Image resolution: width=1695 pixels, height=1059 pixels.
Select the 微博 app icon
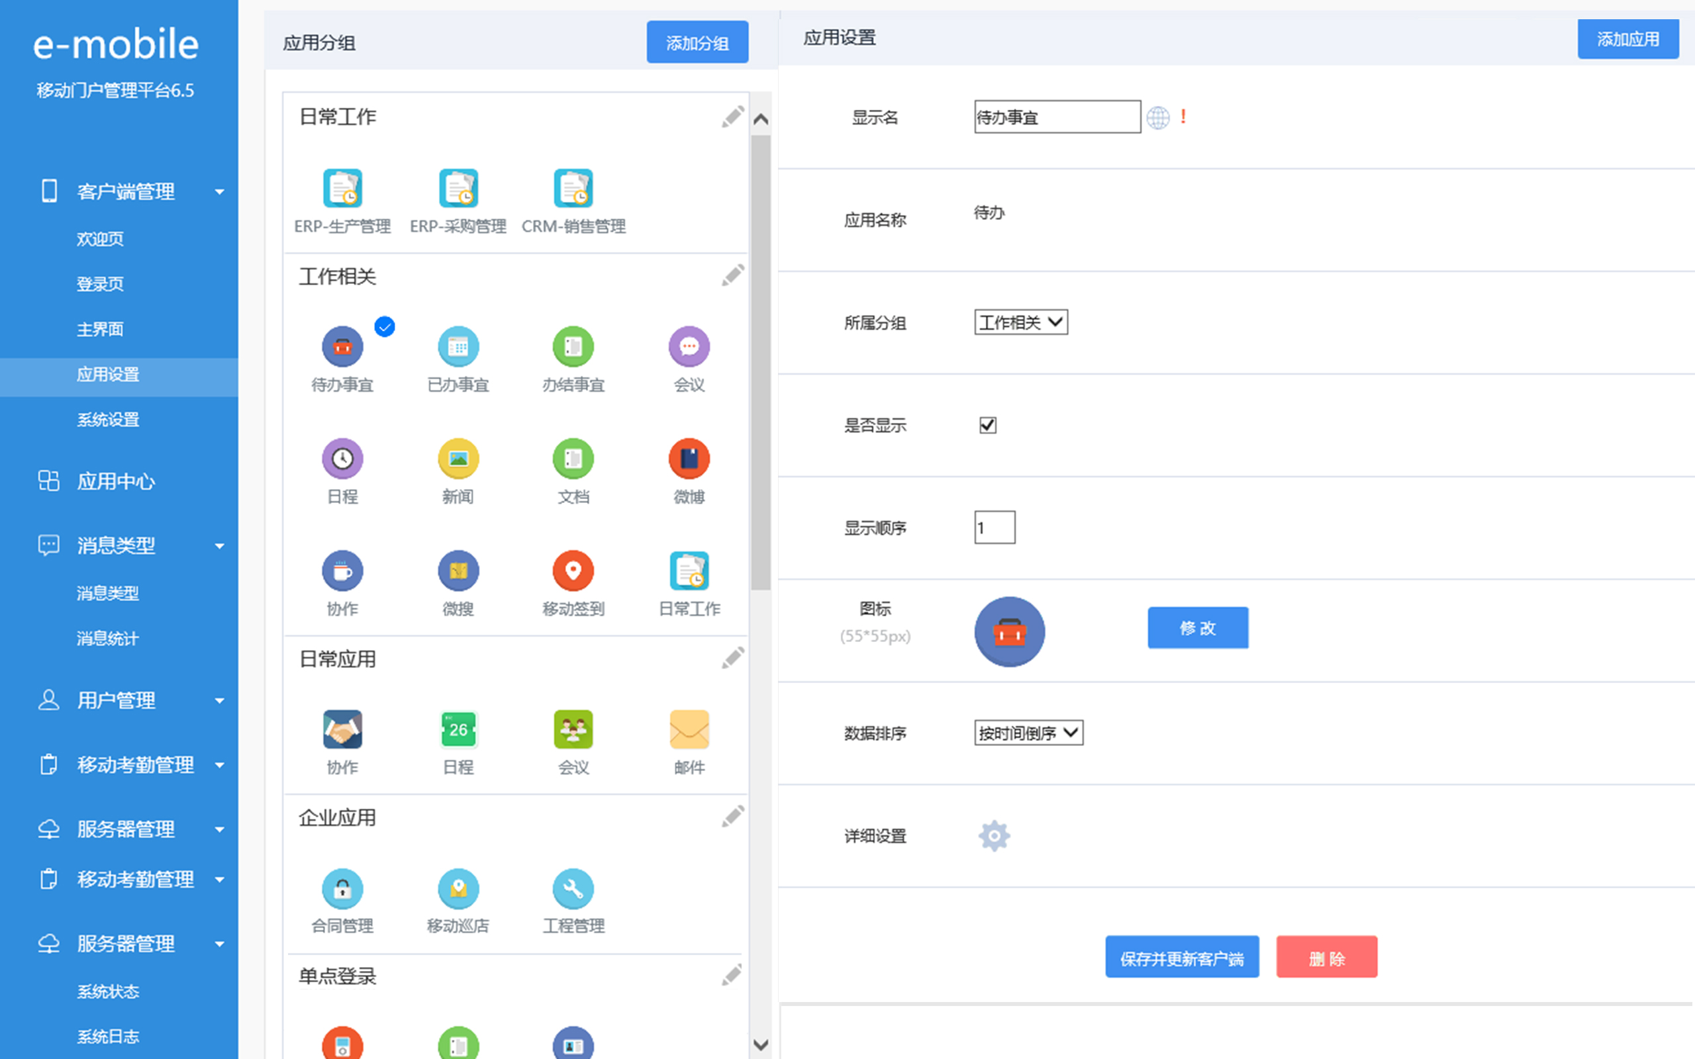(x=689, y=459)
